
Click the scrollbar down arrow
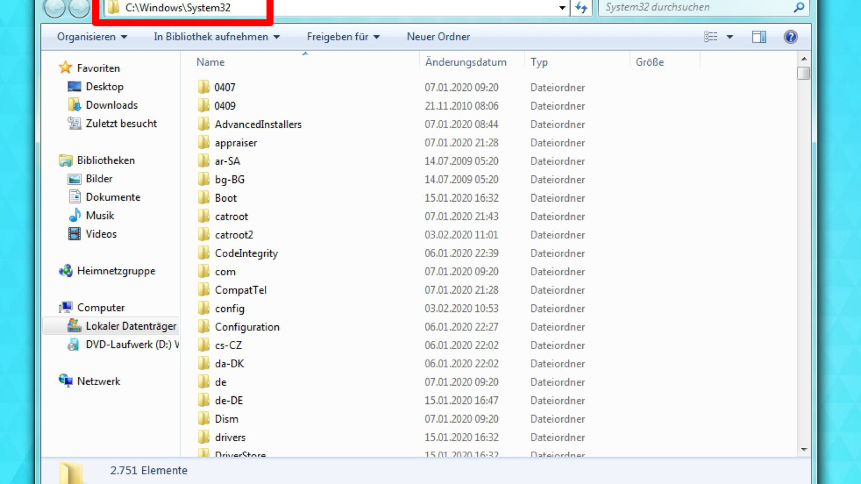(803, 450)
